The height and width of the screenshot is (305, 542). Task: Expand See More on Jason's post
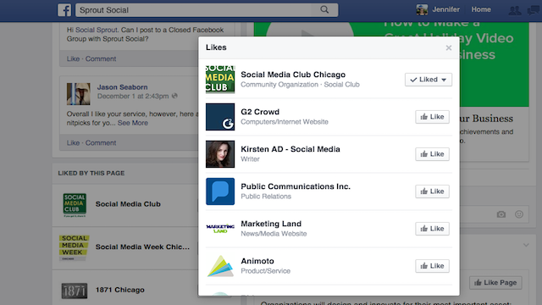click(x=133, y=123)
